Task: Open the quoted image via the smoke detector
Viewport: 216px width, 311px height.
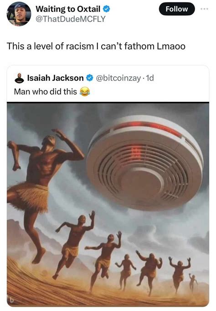Action: (145, 163)
